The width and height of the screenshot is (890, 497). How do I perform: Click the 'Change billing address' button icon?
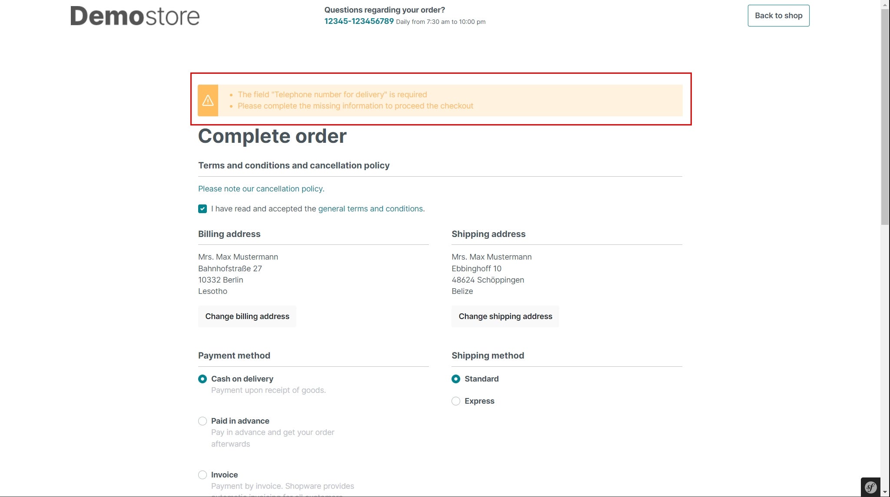[247, 316]
